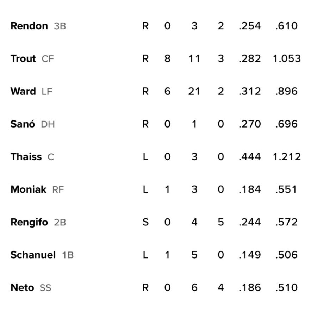Viewport: 317px width, 317px height.
Task: Open Sanó player profile
Action: [23, 124]
